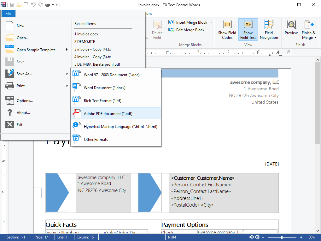Screen dimensions: 321x241
Task: Click the new document icon in quick access toolbar
Action: [26, 5]
